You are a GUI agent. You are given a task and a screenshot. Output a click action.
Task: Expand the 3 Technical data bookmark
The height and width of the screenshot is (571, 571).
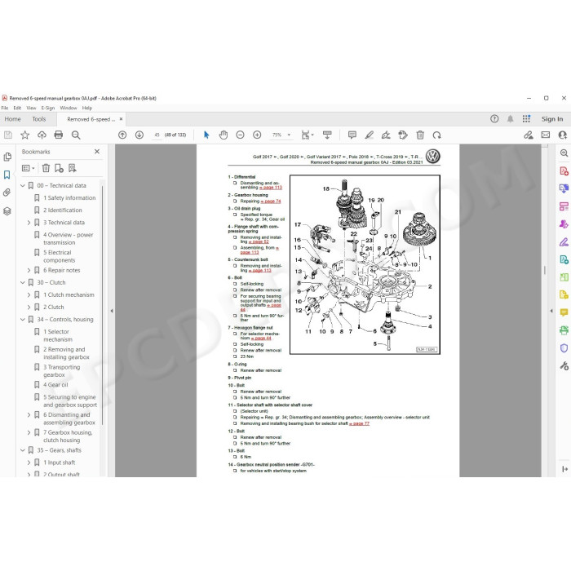[x=29, y=223]
